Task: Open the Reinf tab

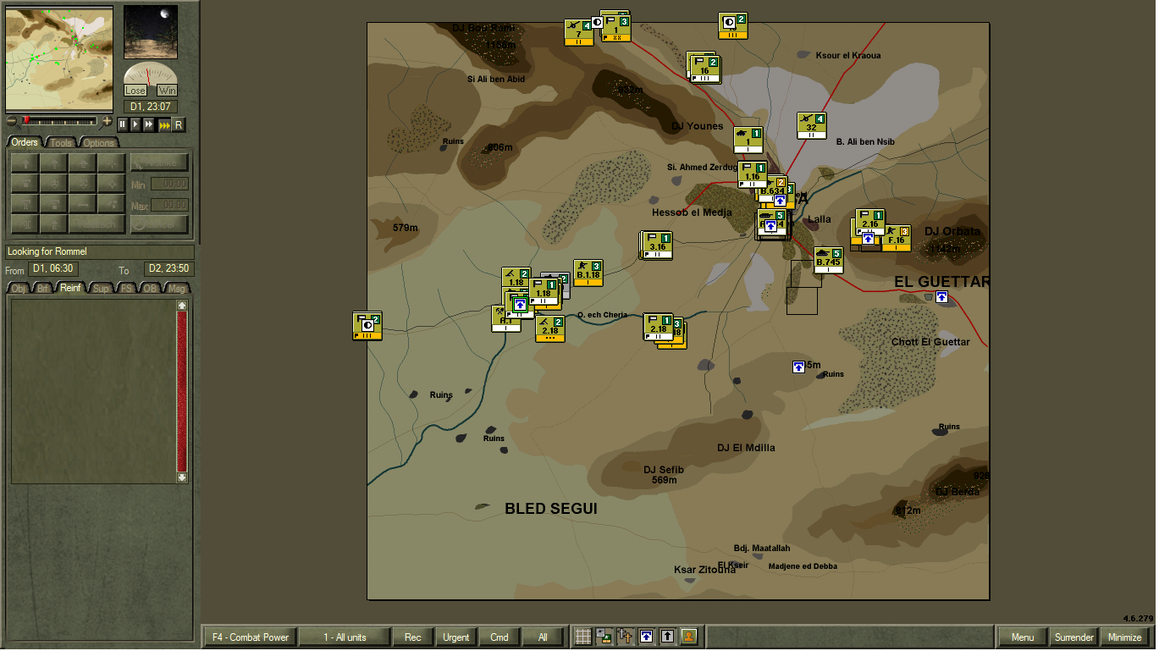Action: [x=71, y=288]
